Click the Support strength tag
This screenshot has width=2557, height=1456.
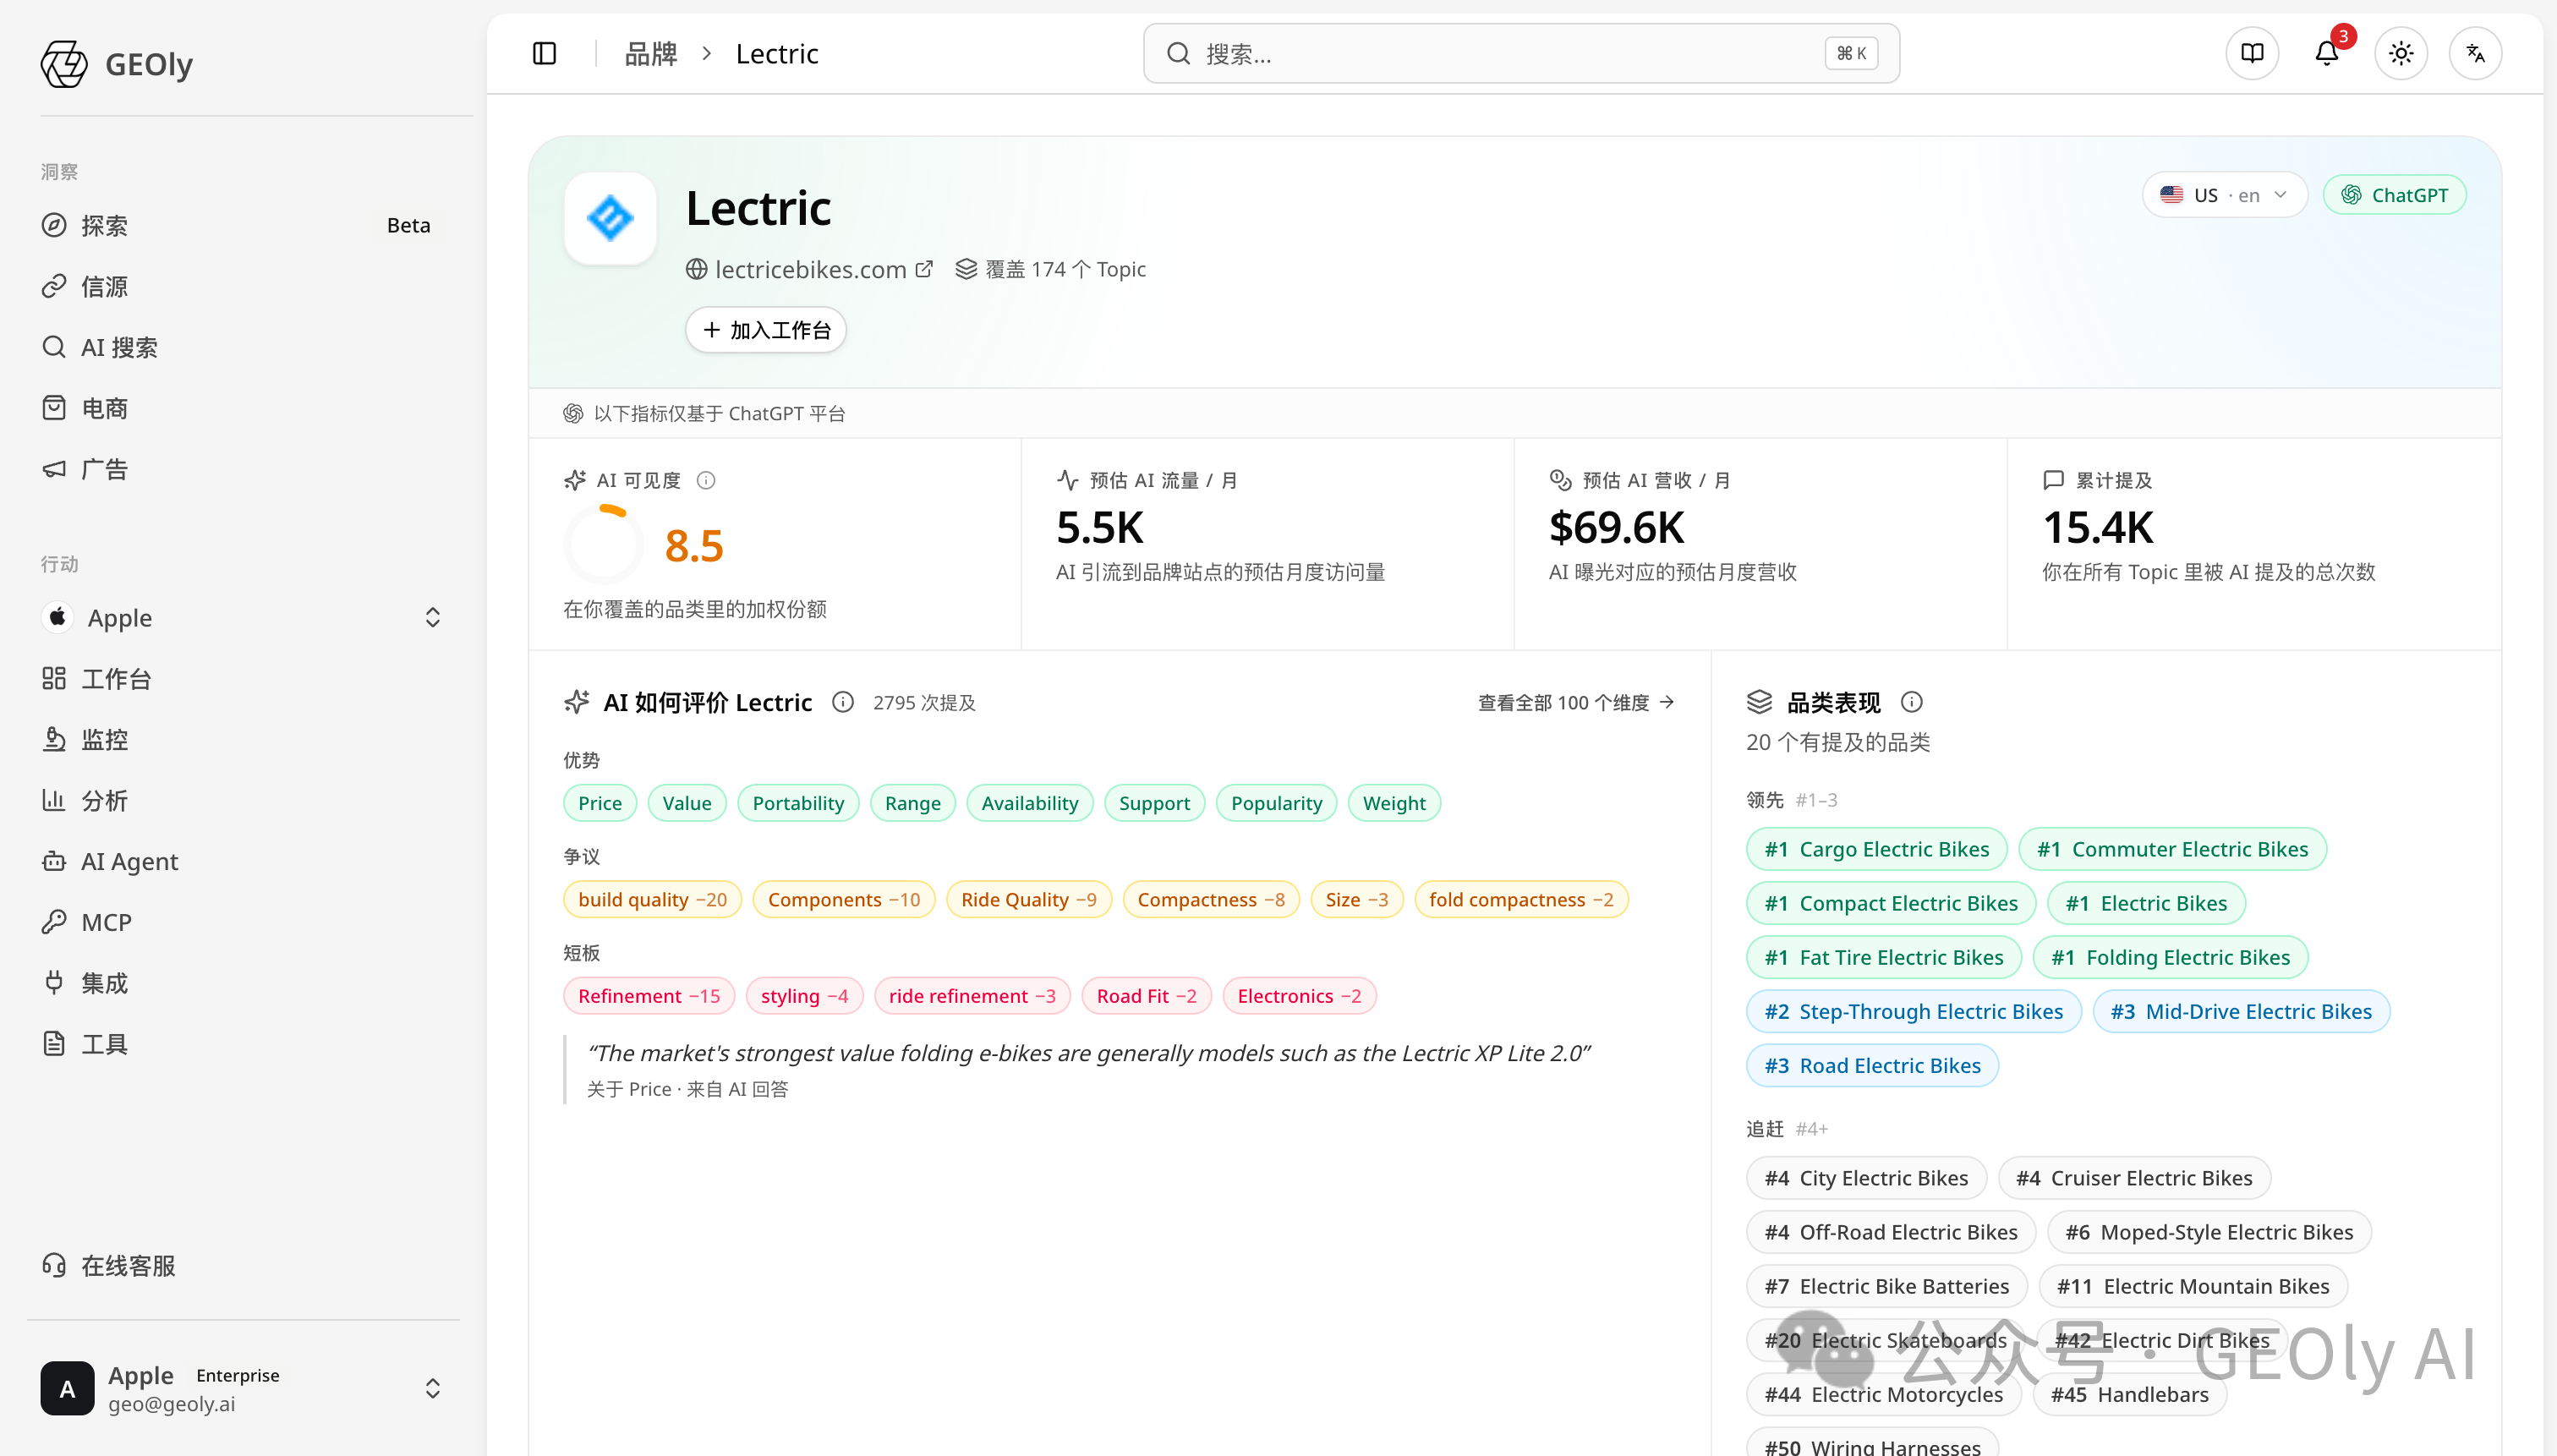tap(1155, 803)
